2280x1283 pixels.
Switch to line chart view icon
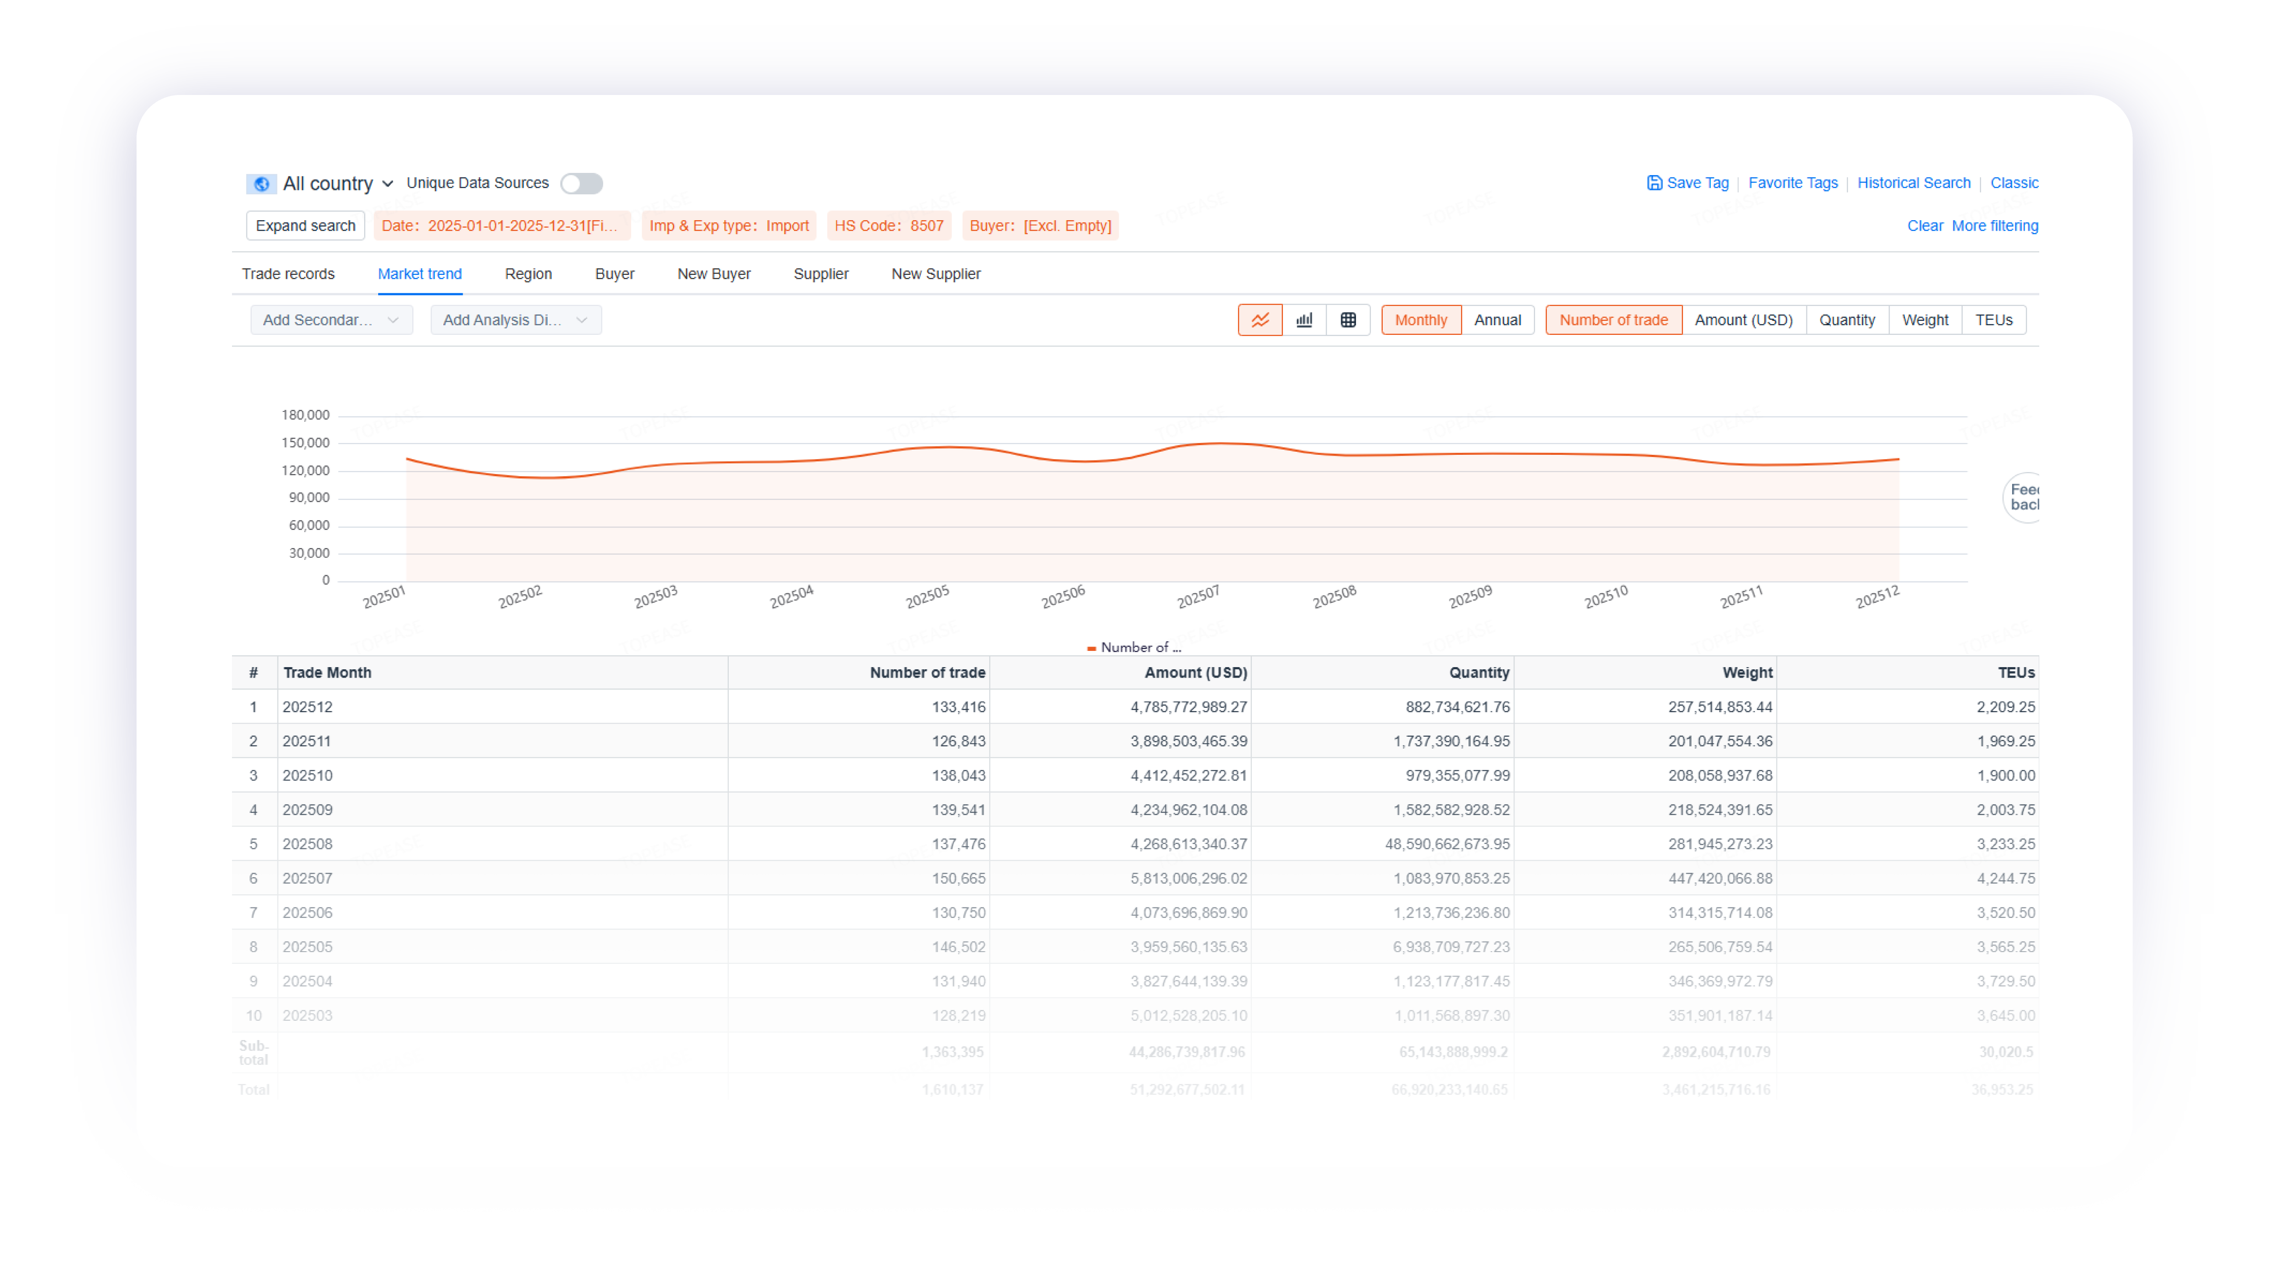1259,320
